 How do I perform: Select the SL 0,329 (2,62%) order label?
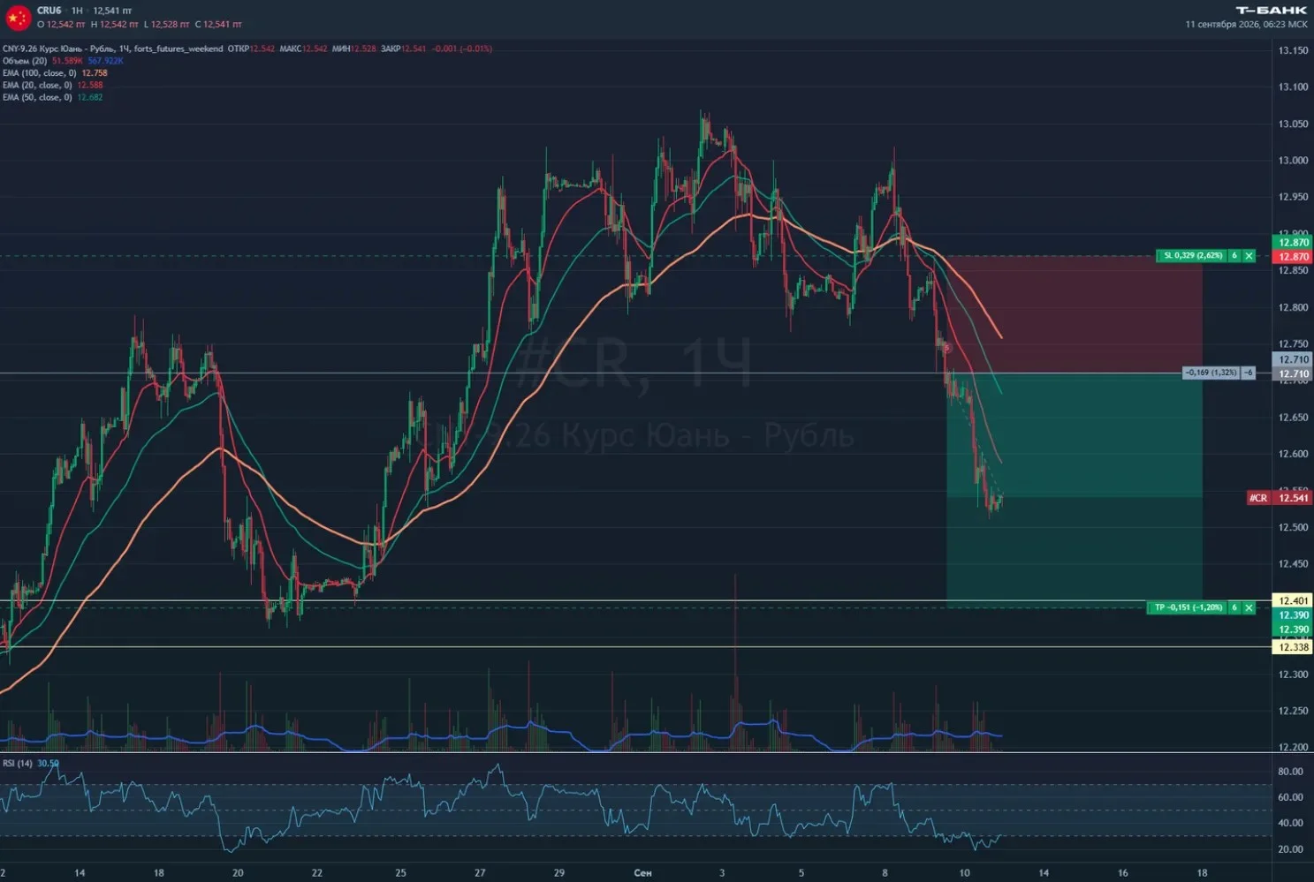click(x=1192, y=256)
